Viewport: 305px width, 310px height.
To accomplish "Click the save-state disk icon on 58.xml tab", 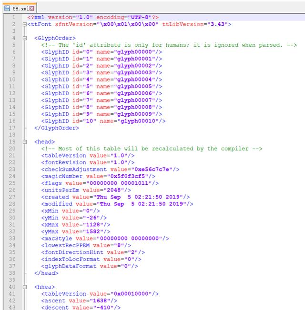I will pos(7,8).
